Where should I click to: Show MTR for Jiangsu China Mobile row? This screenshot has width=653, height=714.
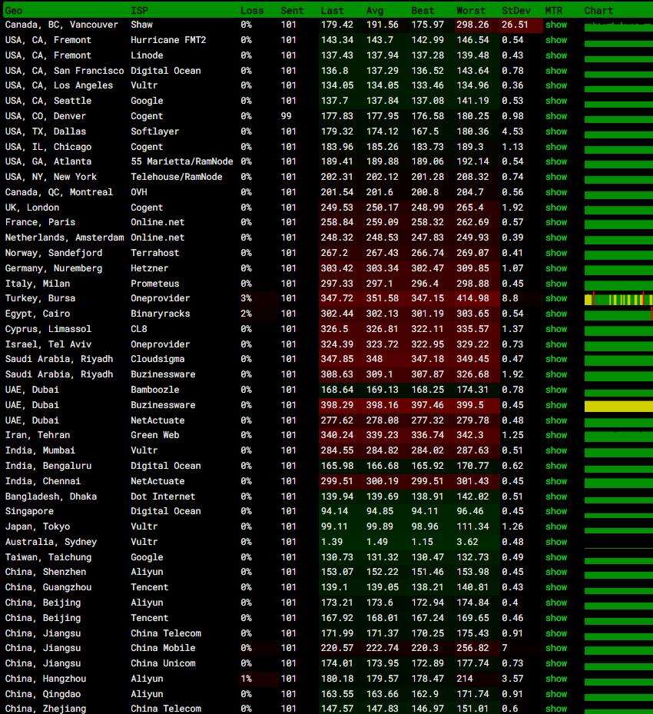pyautogui.click(x=556, y=648)
